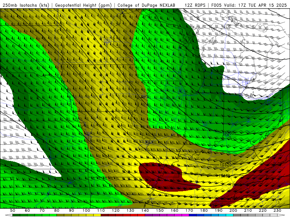Click the 120 kt colorbar label

tap(116, 210)
